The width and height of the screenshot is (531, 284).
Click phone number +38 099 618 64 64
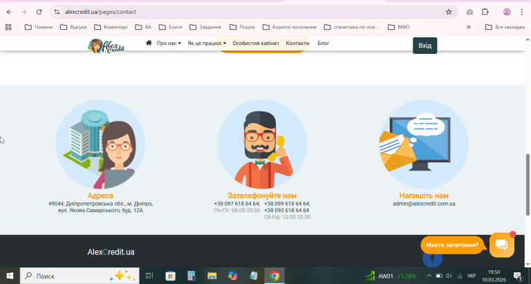pyautogui.click(x=287, y=204)
